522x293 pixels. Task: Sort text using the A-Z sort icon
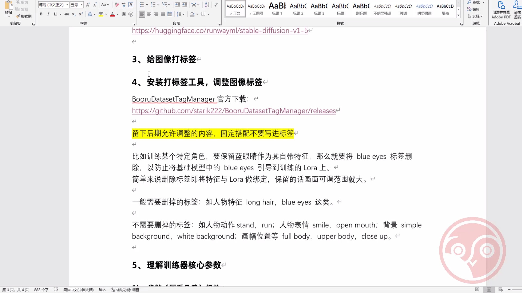[x=207, y=5]
